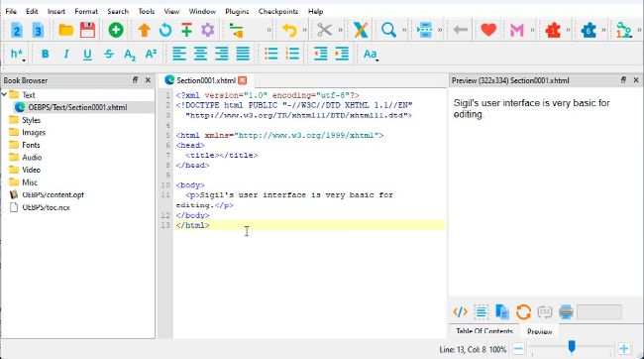Select OEBPS/Text/Section0001.xhtml in Book Browser
644x359 pixels.
point(77,107)
